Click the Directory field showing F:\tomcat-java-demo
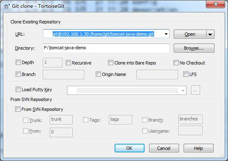Screen dimensions: 228x161 point(106,48)
